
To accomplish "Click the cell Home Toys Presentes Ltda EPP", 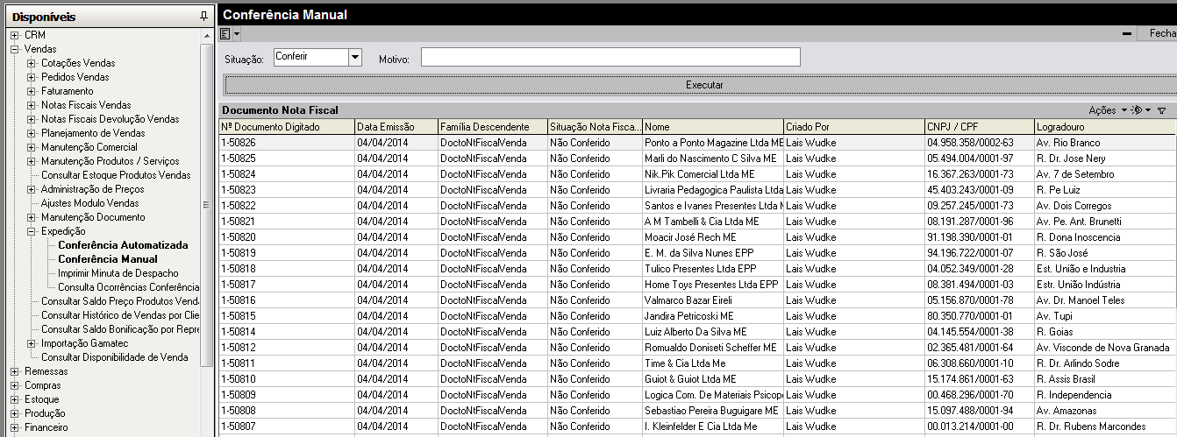I will pos(712,284).
